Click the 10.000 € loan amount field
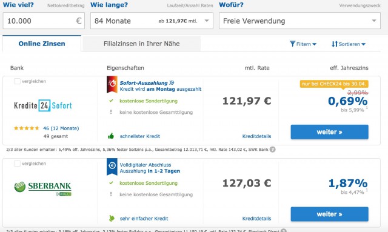 pos(44,21)
